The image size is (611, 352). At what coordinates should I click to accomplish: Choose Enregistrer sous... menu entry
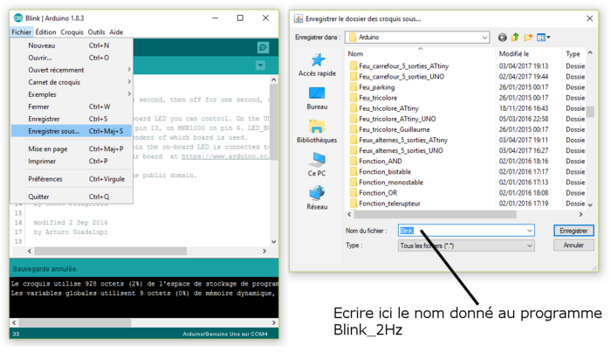click(72, 131)
